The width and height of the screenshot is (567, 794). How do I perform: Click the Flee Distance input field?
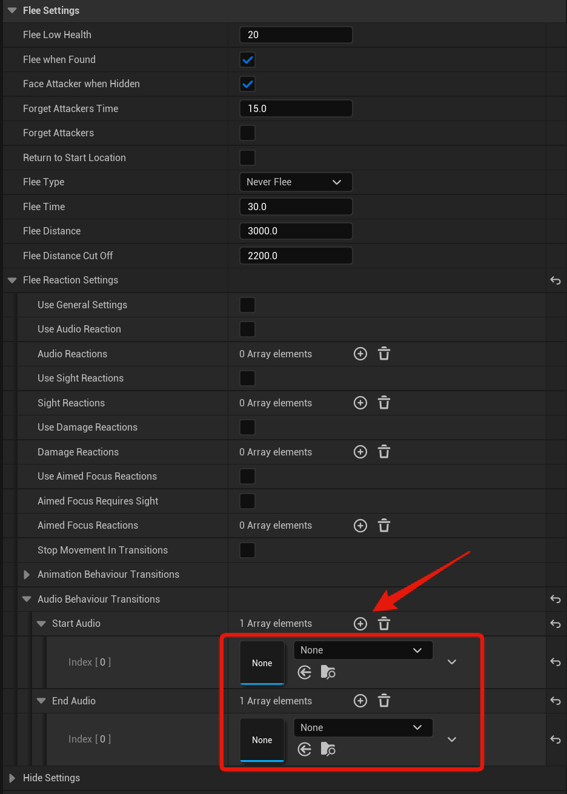tap(296, 231)
